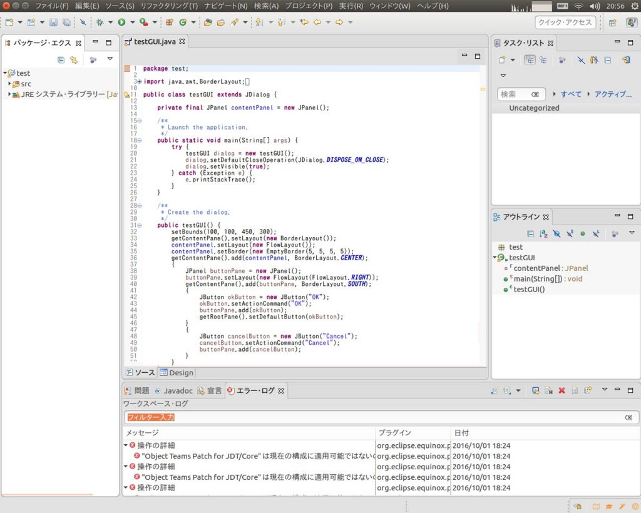Open Package Explorer view menu triangle
Screen dimensions: 641x513
(110, 59)
